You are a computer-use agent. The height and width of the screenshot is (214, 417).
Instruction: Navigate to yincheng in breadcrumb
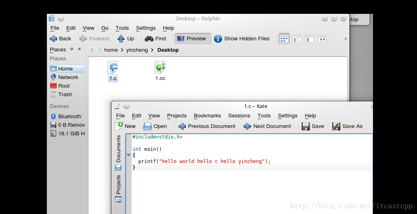click(137, 50)
